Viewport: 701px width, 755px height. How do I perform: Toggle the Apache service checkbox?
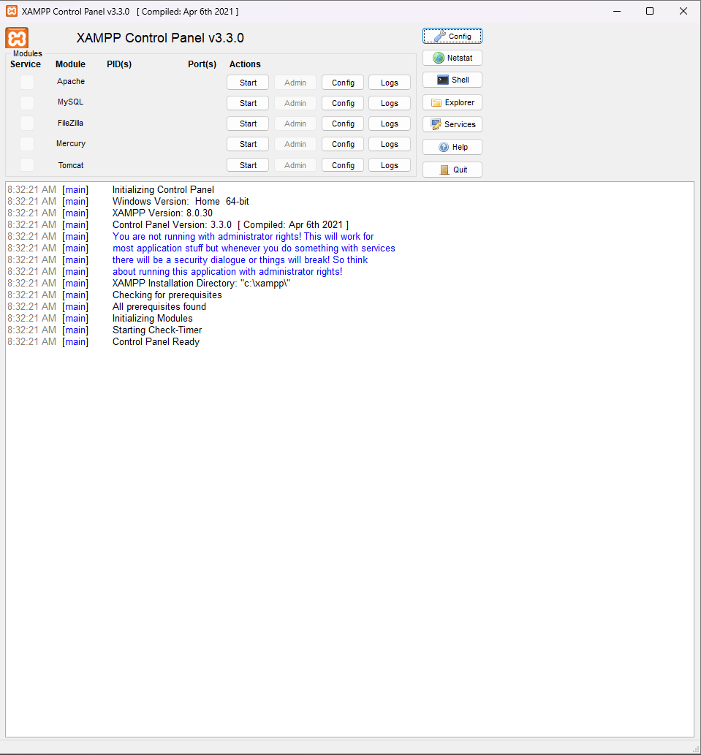coord(27,83)
